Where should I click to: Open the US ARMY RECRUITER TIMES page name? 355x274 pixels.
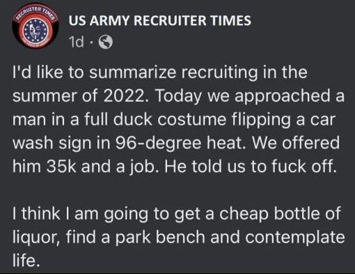[x=159, y=20]
